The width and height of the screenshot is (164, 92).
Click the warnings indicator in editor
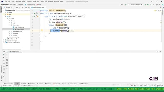[x=156, y=10]
